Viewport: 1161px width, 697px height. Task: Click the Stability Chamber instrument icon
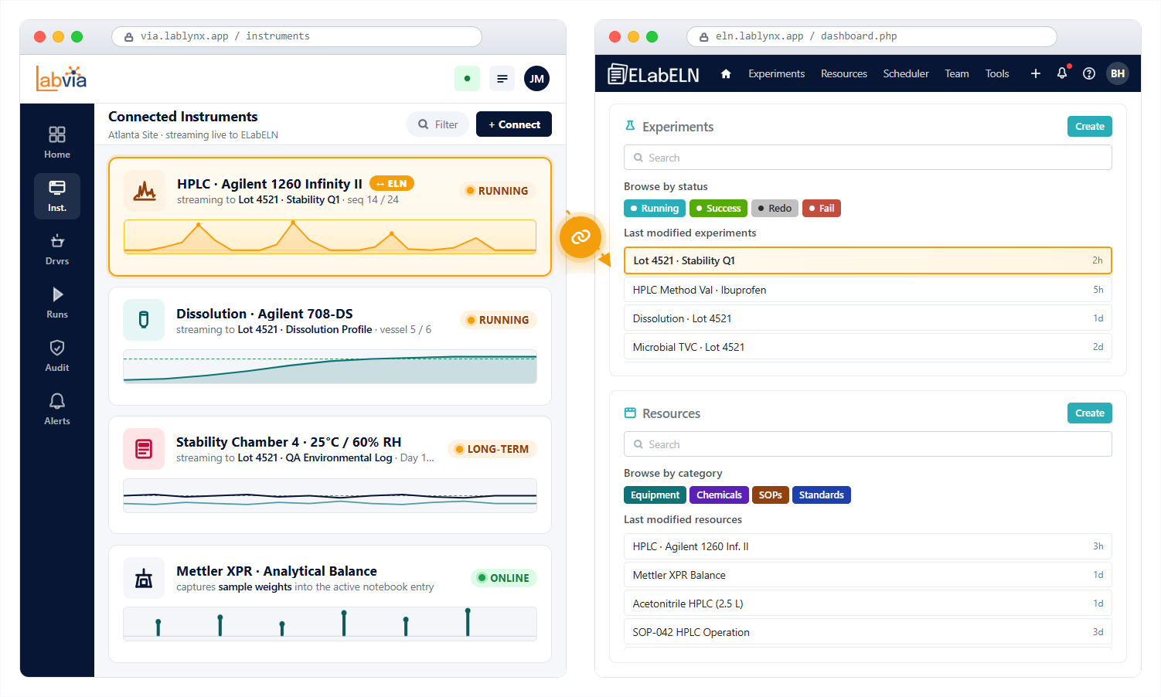pos(144,449)
